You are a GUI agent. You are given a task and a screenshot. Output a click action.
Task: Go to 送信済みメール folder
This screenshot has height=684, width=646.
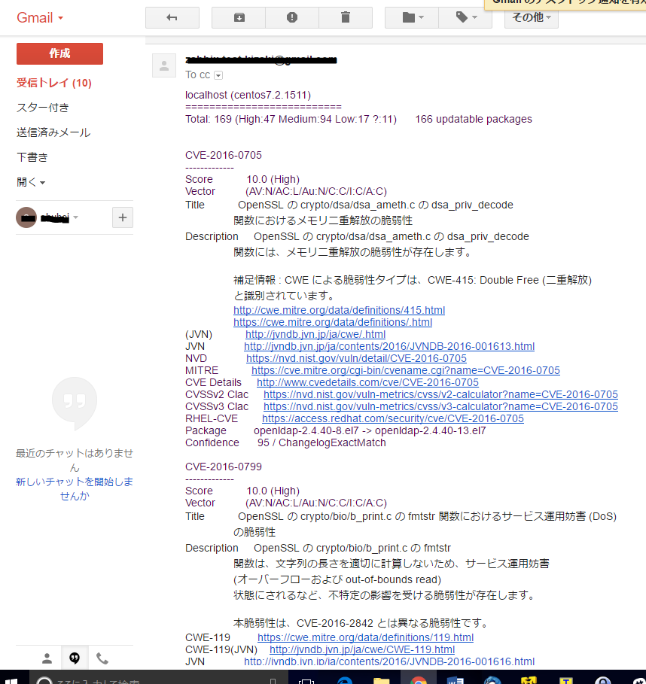(53, 132)
